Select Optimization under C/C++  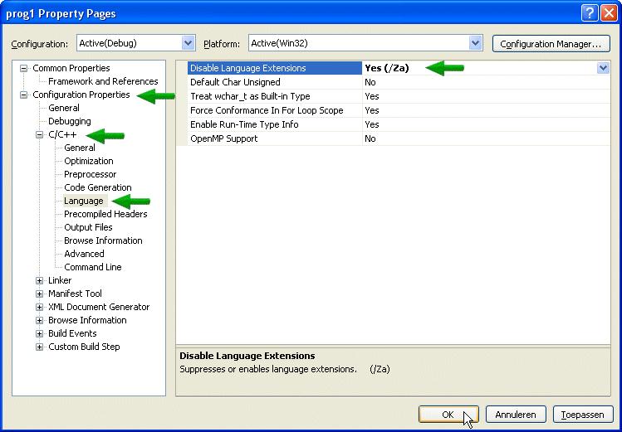(89, 161)
